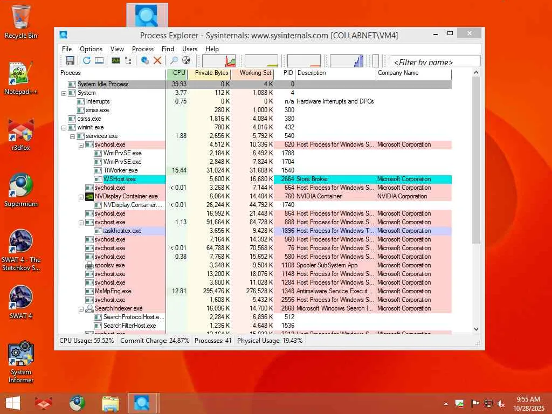552x414 pixels.
Task: Collapse the SearchIndexer.exe node
Action: (x=81, y=309)
